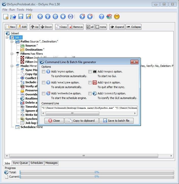Enable the Add /schedule option checkbox

(43, 93)
